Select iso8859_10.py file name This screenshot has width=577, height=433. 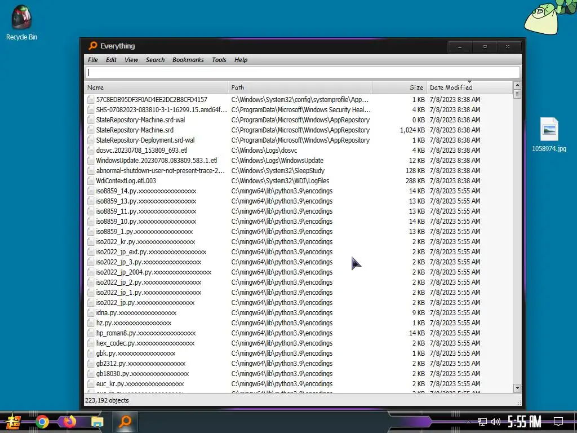[146, 221]
